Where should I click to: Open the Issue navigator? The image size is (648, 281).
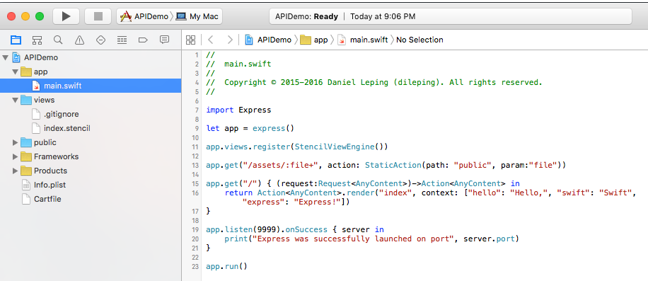pos(79,40)
